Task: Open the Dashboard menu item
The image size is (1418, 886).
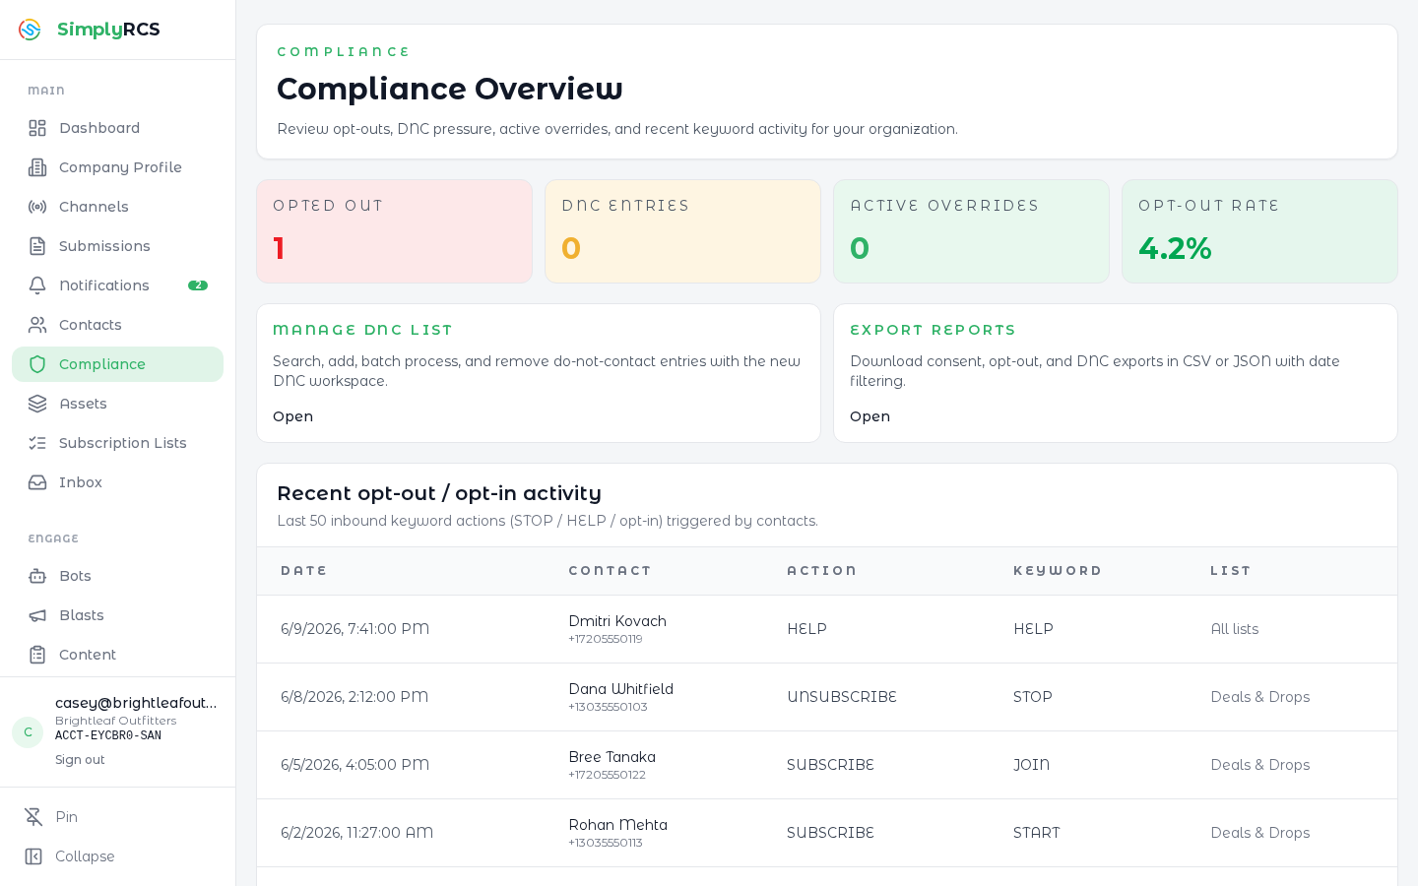Action: 117,128
